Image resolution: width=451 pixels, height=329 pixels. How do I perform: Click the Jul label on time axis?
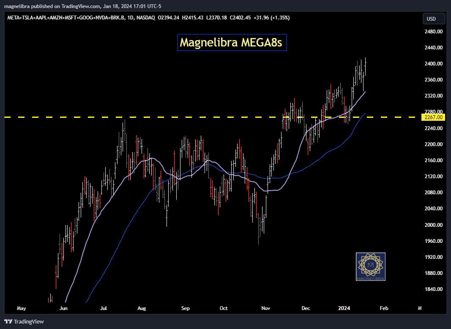(103, 308)
